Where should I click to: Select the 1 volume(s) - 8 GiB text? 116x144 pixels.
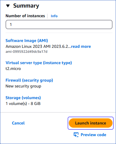[23, 104]
